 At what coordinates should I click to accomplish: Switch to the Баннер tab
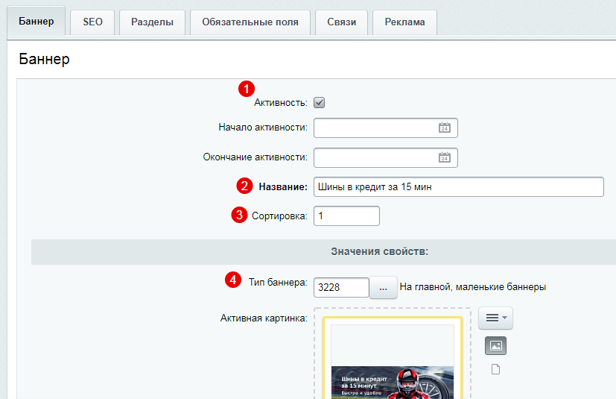click(36, 21)
